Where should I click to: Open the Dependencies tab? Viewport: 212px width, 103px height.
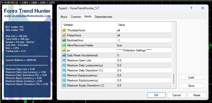coord(103,17)
